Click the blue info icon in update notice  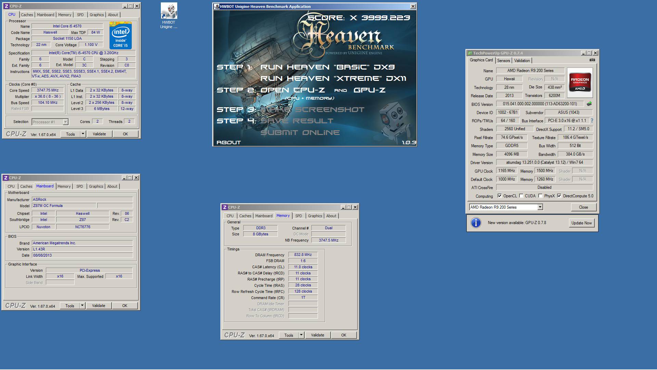(x=476, y=223)
